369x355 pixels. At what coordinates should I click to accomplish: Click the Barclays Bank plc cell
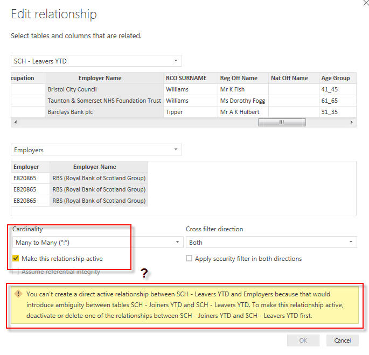click(x=104, y=112)
